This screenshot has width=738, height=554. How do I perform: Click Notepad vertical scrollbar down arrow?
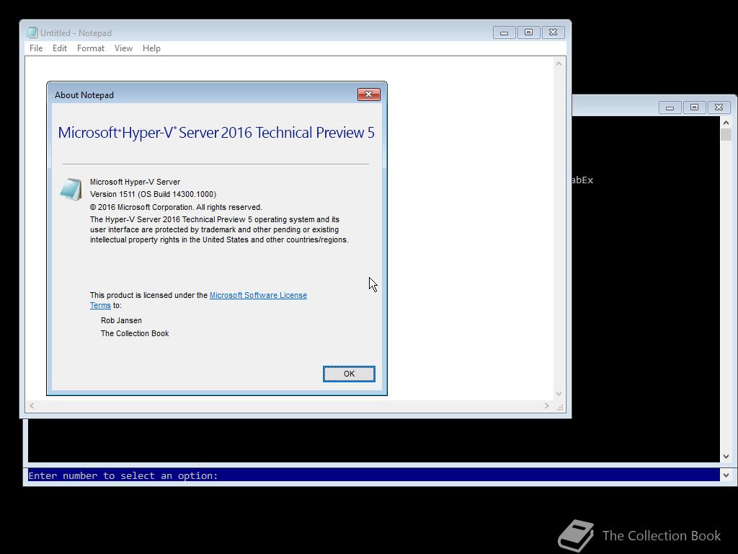pyautogui.click(x=559, y=394)
